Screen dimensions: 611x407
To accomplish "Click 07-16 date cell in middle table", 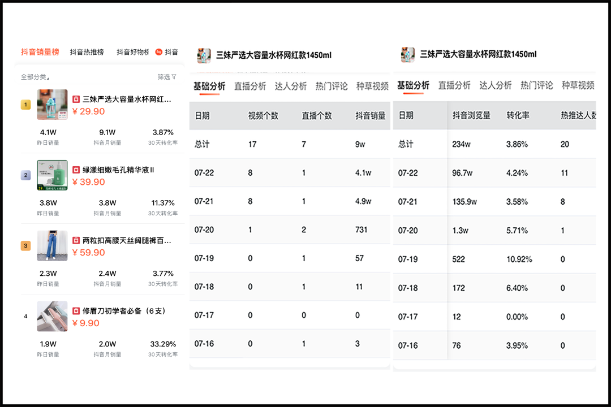I will pyautogui.click(x=204, y=344).
